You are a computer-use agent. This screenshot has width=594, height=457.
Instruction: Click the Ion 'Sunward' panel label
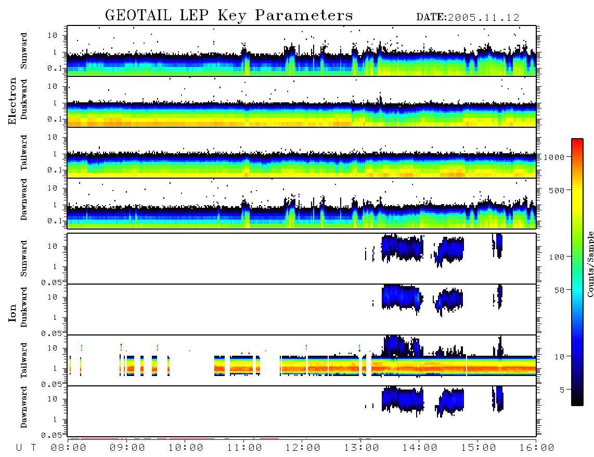24,258
